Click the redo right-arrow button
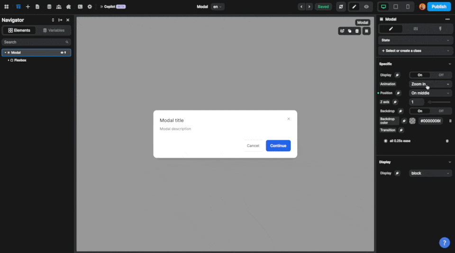The width and height of the screenshot is (455, 253). tap(309, 7)
